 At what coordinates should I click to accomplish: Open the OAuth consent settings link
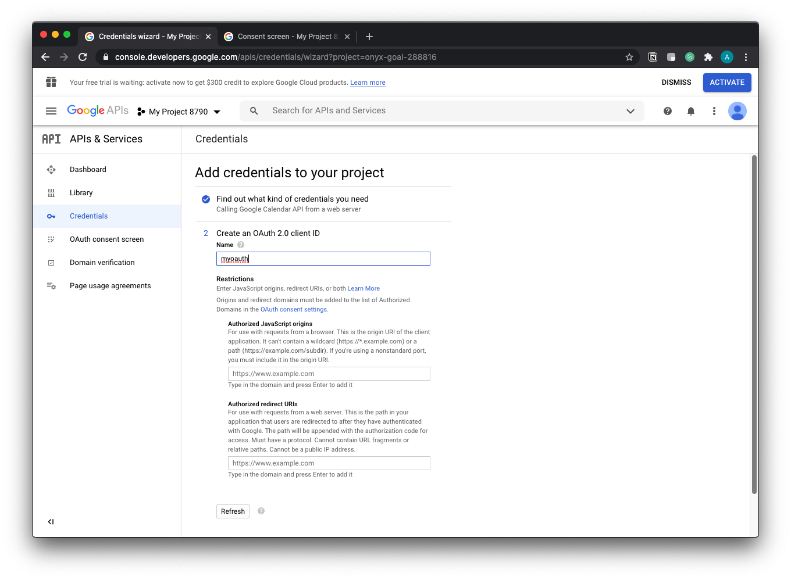294,310
